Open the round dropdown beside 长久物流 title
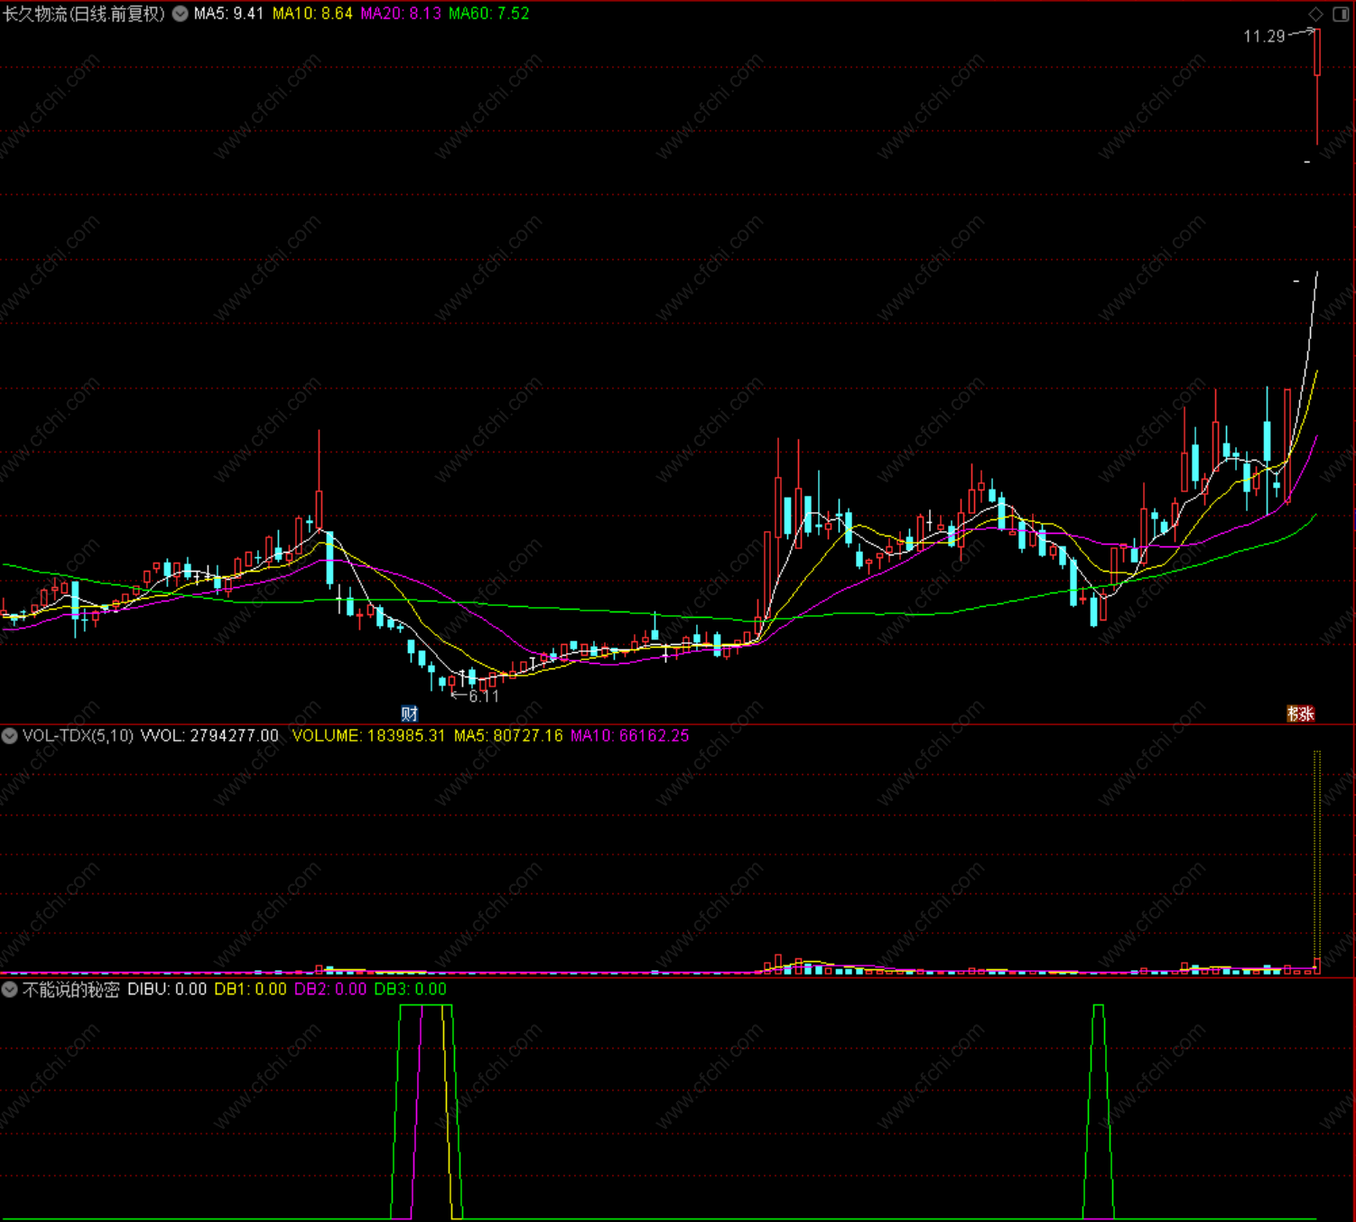The image size is (1356, 1222). [181, 14]
